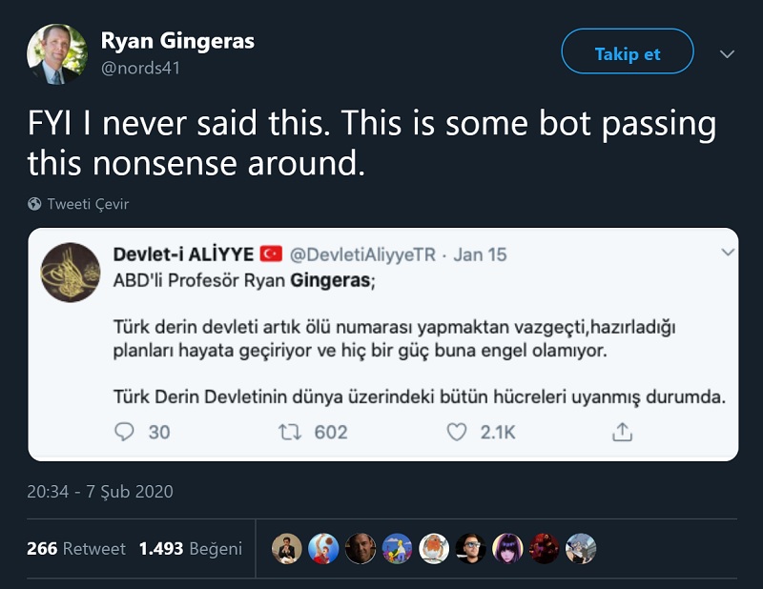Open the 20:34 - 7 Şub 2020 timestamp
Image resolution: width=763 pixels, height=589 pixels.
(x=100, y=492)
